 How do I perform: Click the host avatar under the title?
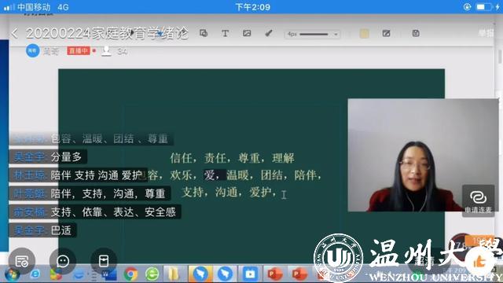[32, 50]
